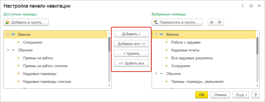Select Обычное row in available commands
The image size is (265, 102).
(x=56, y=50)
